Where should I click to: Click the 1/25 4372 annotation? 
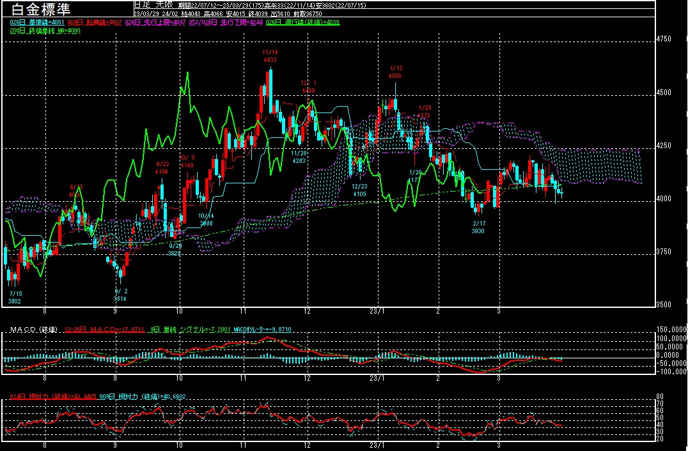point(425,111)
